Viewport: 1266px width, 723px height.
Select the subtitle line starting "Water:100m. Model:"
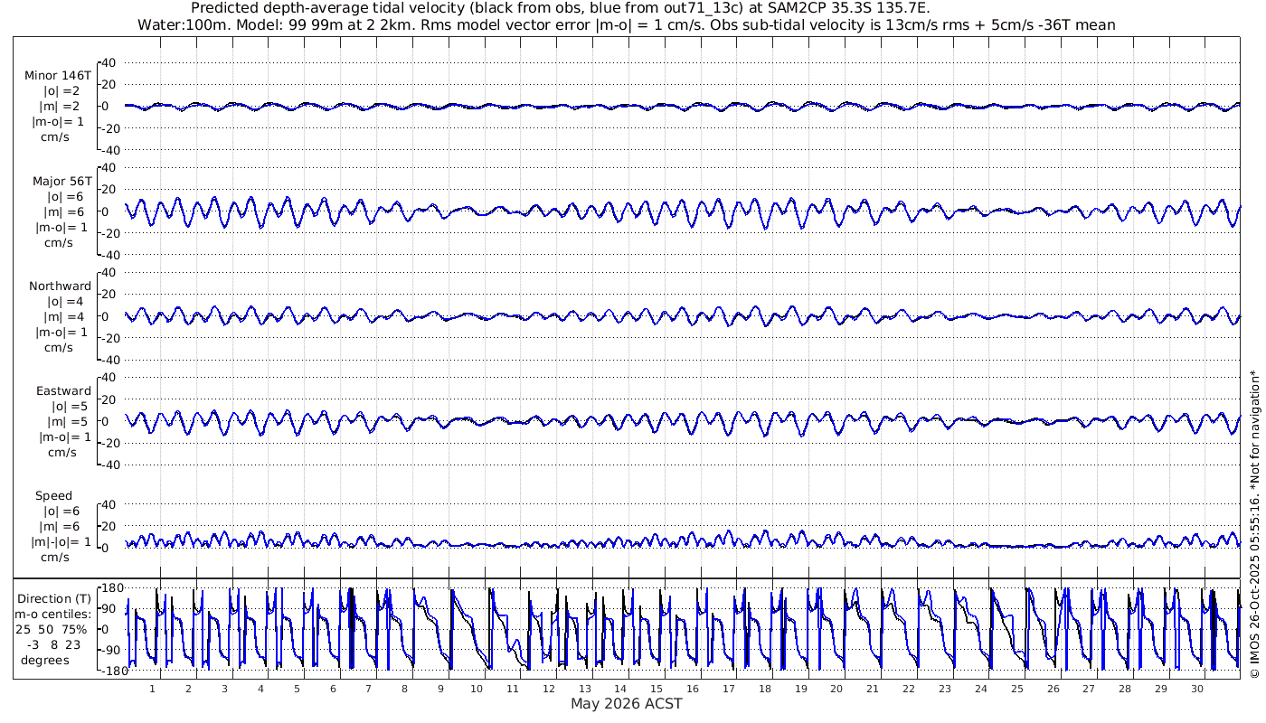[627, 24]
